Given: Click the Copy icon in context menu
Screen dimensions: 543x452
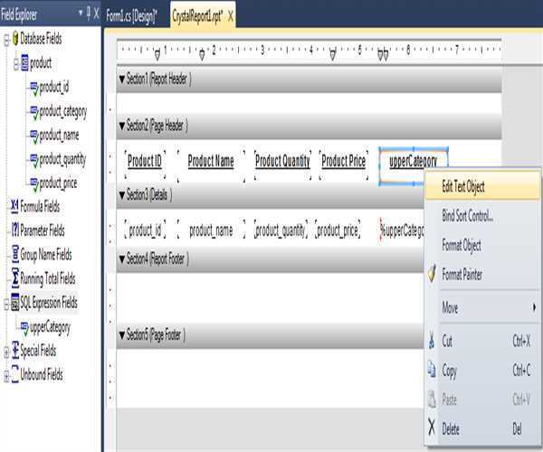Looking at the screenshot, I should tap(432, 370).
